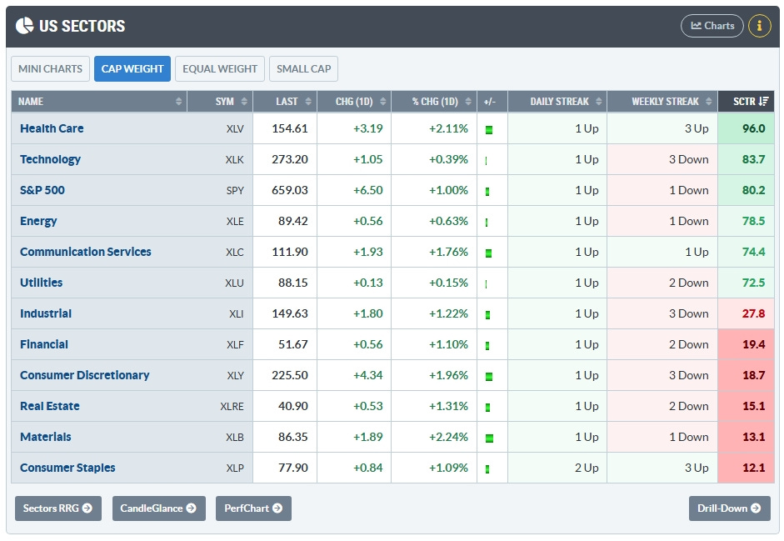Click the SPY symbol cell
The image size is (784, 541).
pos(235,191)
